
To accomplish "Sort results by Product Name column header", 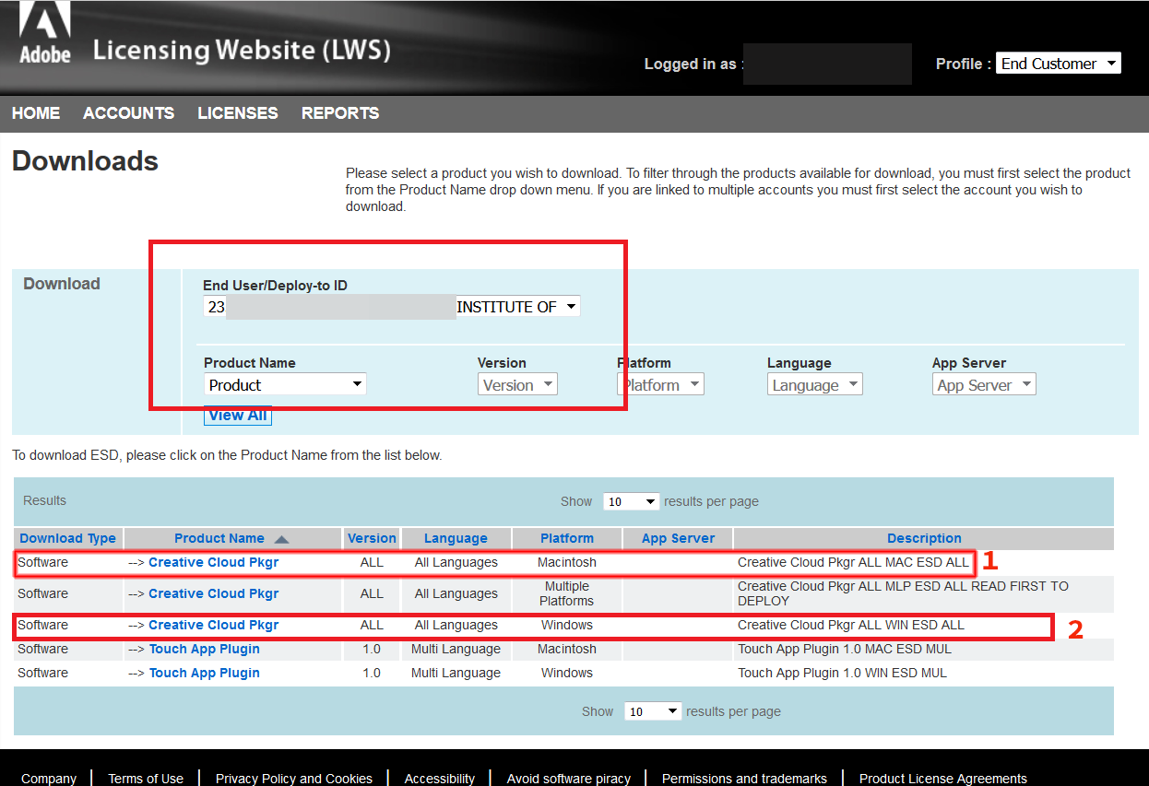I will tap(219, 538).
